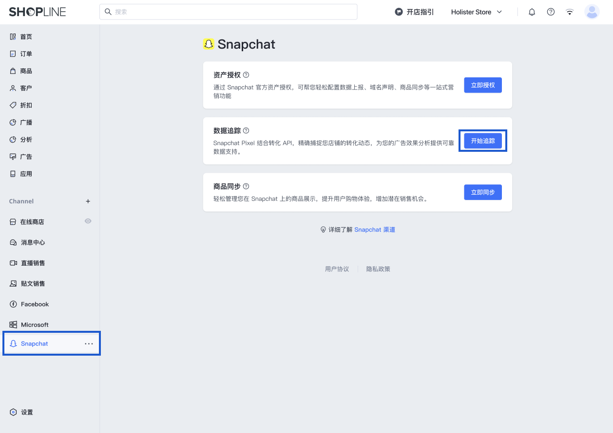Screen dimensions: 613x433
Task: Click the 消息中心 chat icon
Action: point(13,242)
